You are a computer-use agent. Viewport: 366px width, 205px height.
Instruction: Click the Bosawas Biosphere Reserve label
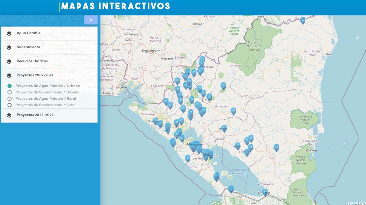point(253,46)
